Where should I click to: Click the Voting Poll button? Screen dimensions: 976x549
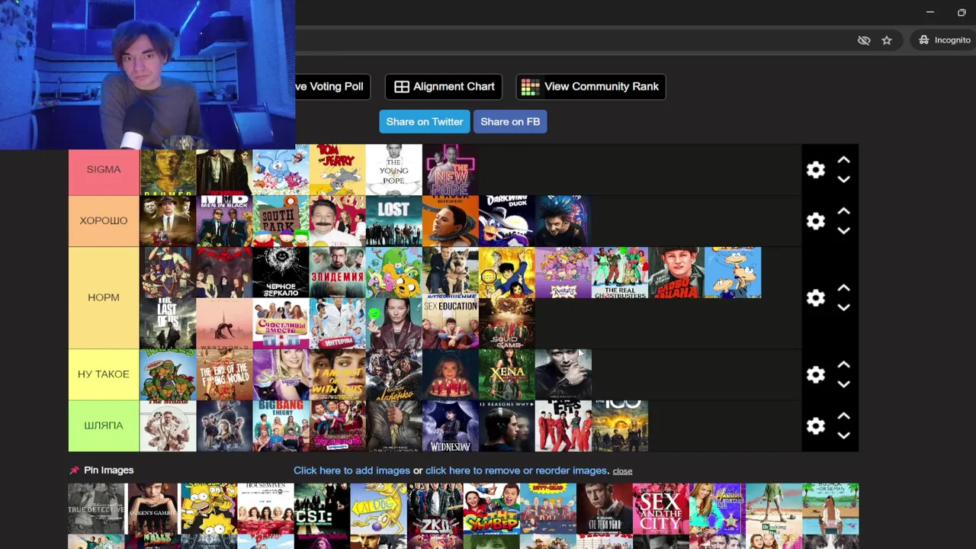click(332, 87)
